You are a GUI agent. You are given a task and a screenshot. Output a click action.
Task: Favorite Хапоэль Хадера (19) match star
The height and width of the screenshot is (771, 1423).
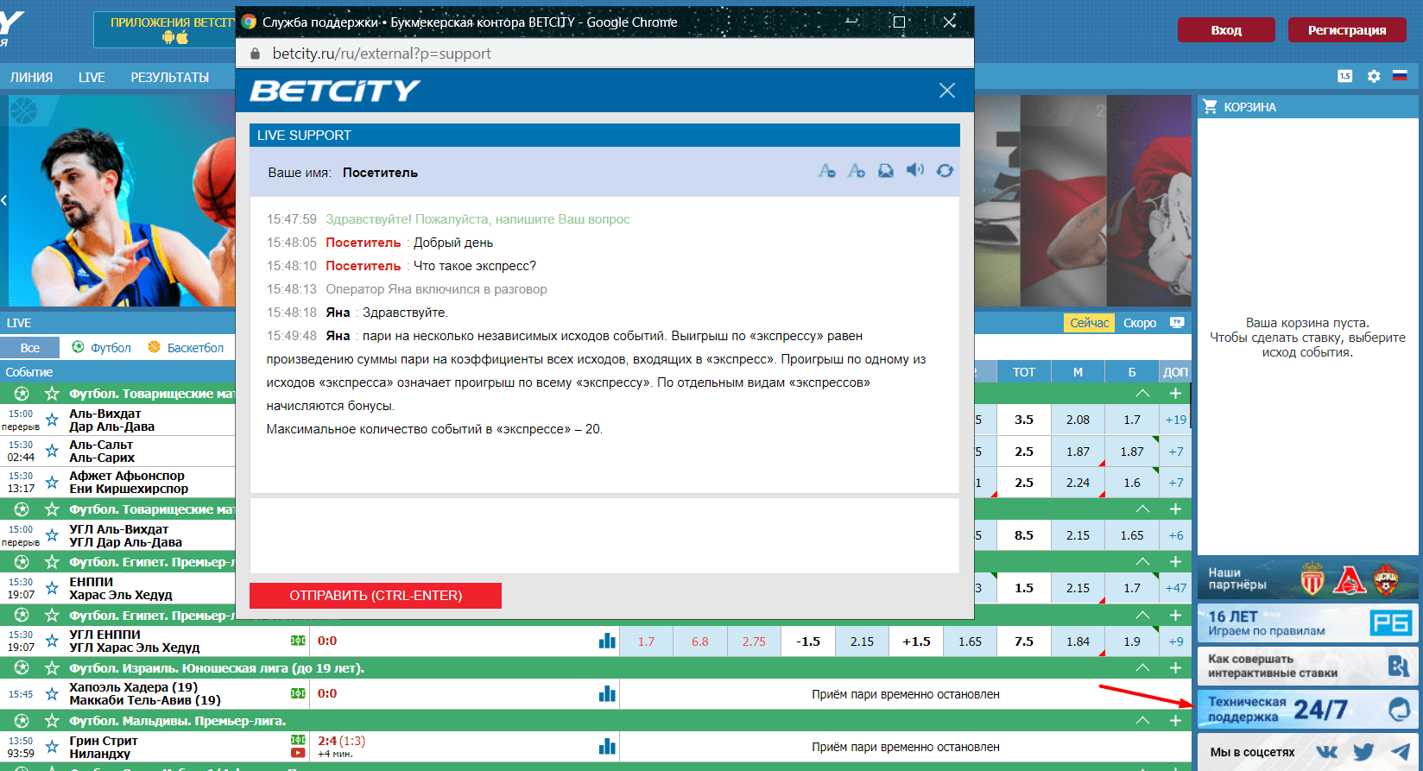point(52,693)
